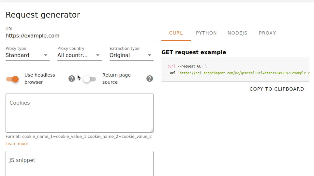
Task: Click help icon beside Return page source
Action: [x=150, y=79]
